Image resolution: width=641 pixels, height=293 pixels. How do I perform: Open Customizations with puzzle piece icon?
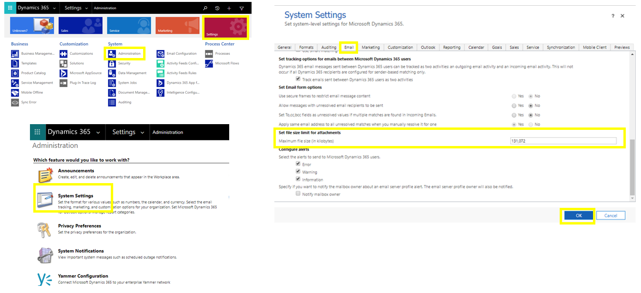pos(77,54)
